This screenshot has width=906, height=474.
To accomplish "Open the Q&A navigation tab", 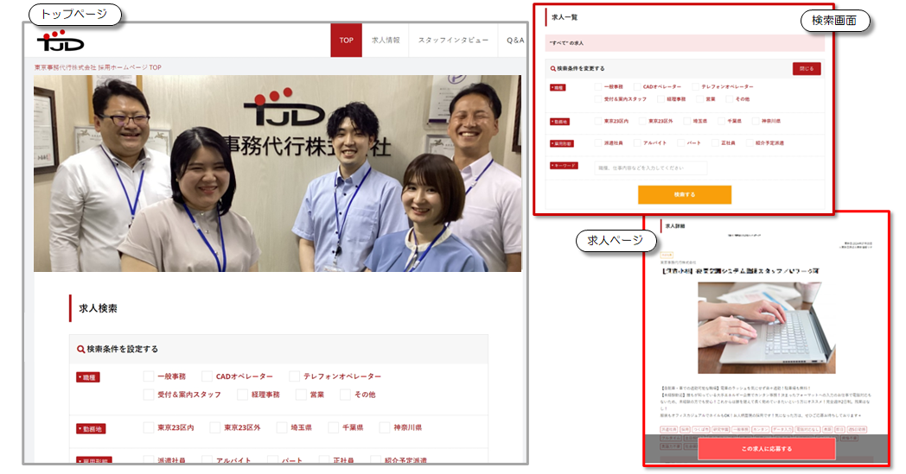I will pos(514,40).
